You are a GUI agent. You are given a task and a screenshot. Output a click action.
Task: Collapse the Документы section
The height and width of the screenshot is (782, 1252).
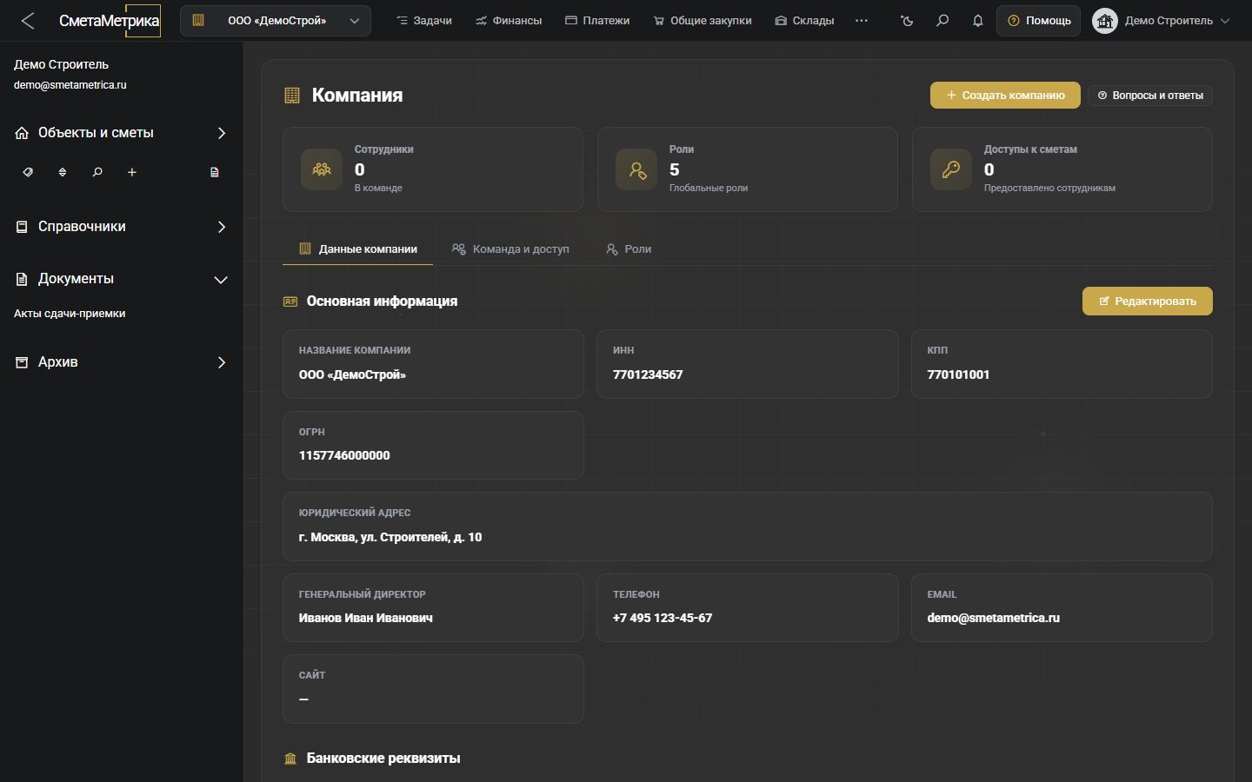tap(221, 280)
